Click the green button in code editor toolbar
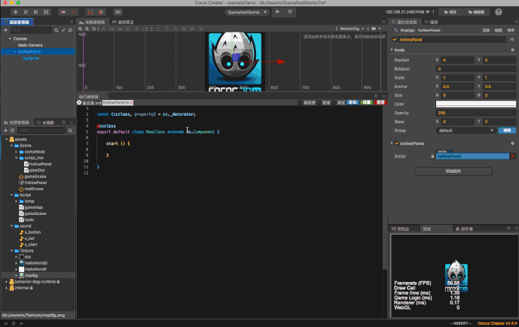519x327 pixels. click(366, 102)
